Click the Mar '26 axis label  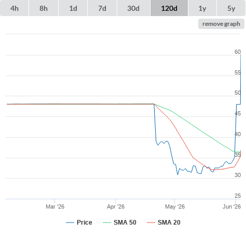(55, 207)
